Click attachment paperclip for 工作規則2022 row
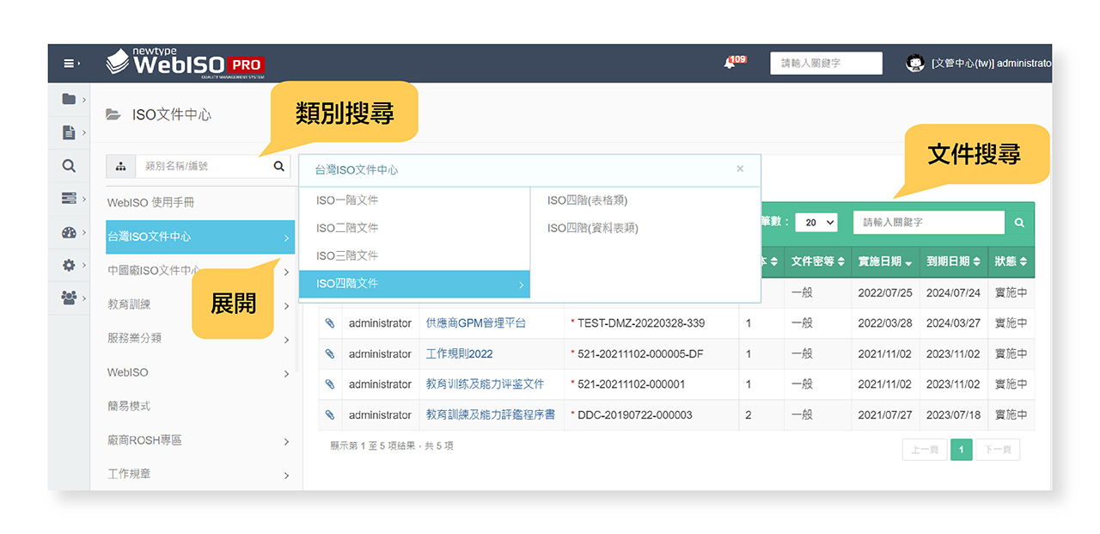 pyautogui.click(x=329, y=354)
